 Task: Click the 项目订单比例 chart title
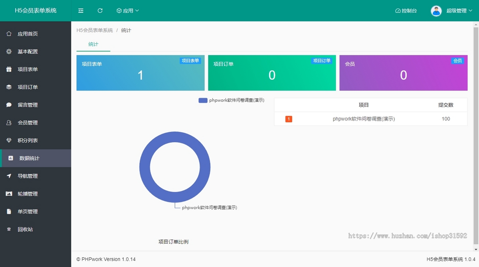(173, 241)
